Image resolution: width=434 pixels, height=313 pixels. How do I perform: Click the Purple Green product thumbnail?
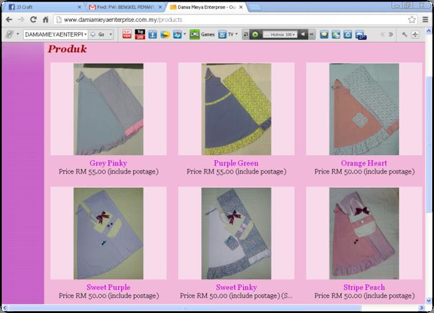[x=236, y=109]
